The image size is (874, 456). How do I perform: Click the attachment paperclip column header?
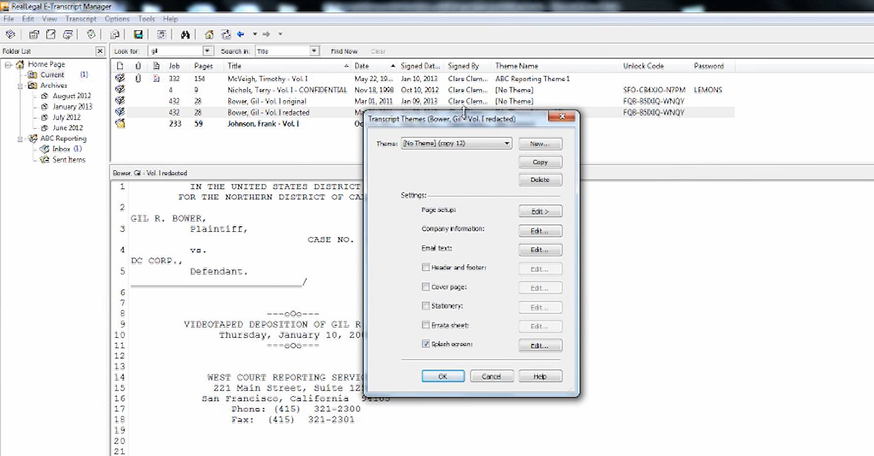138,66
